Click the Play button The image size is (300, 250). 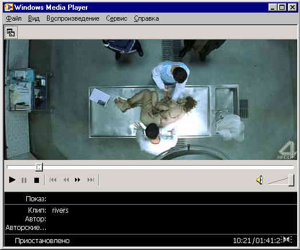coord(12,180)
